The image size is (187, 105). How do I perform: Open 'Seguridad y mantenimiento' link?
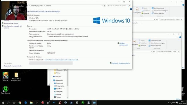click(x=13, y=66)
